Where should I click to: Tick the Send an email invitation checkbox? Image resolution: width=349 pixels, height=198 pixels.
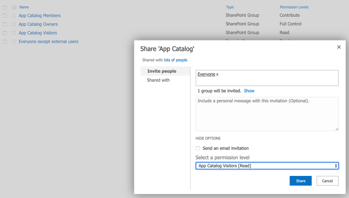click(x=197, y=148)
